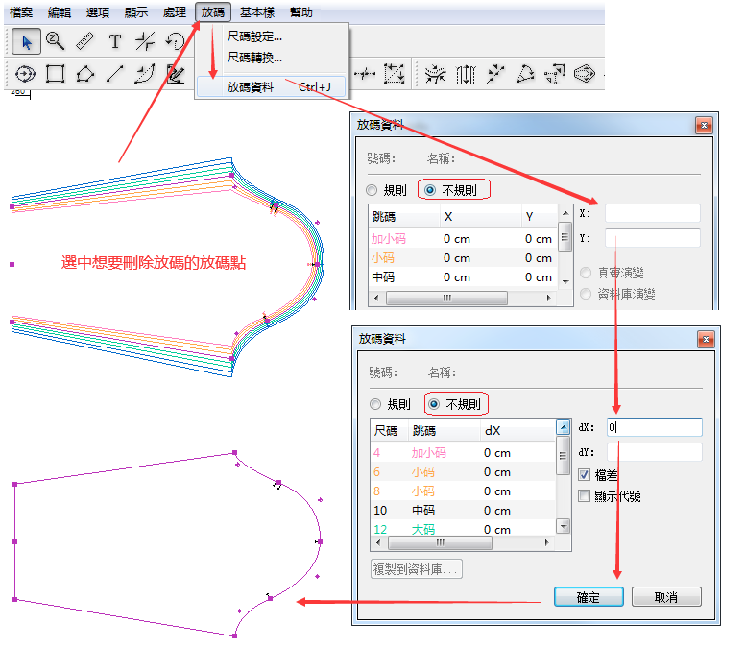Tick the 顯示代號 checkbox

click(x=585, y=495)
